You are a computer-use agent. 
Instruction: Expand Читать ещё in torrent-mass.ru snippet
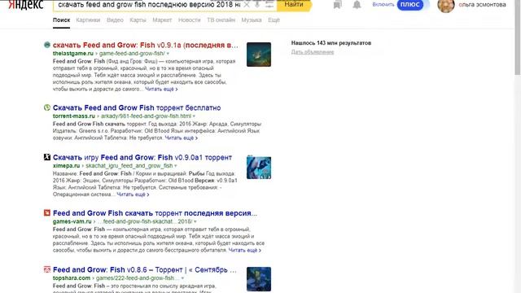[181, 138]
